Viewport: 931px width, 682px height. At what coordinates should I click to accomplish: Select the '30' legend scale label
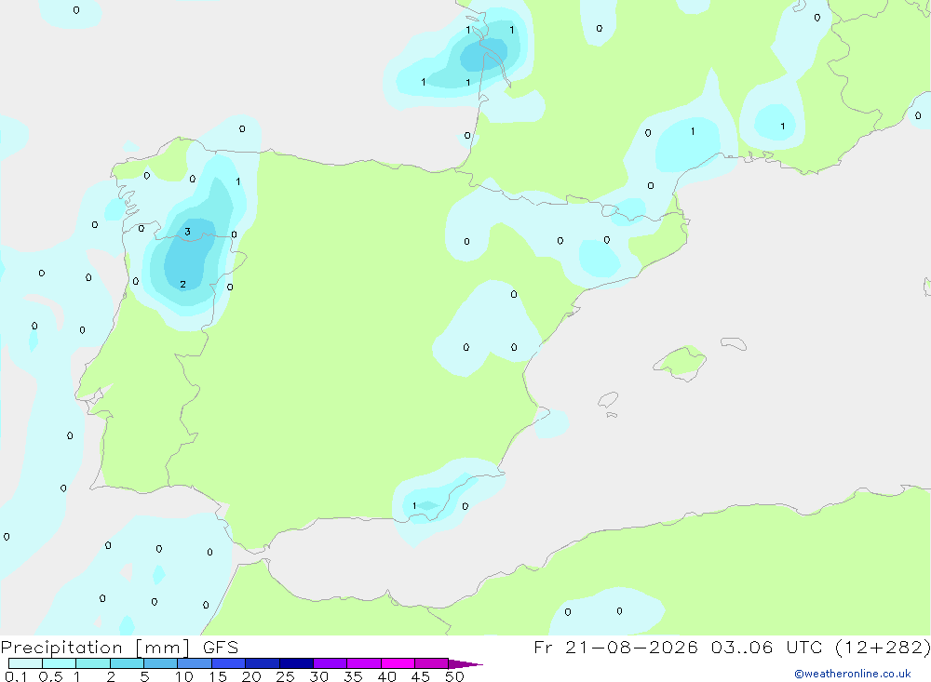tap(319, 676)
